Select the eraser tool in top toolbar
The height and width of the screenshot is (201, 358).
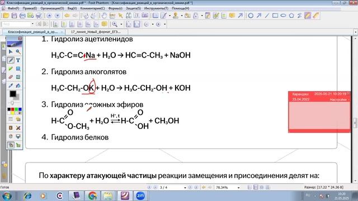[315, 16]
